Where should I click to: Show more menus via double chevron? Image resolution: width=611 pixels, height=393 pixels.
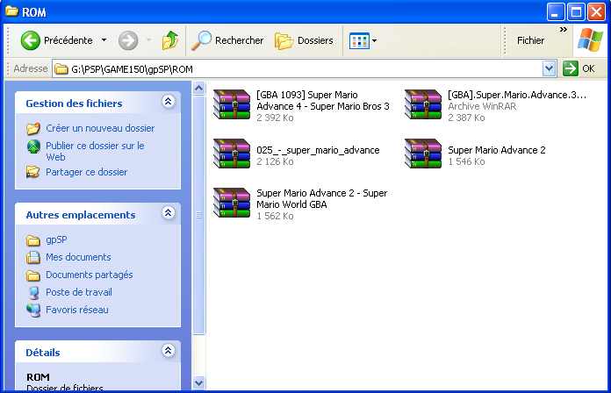564,30
